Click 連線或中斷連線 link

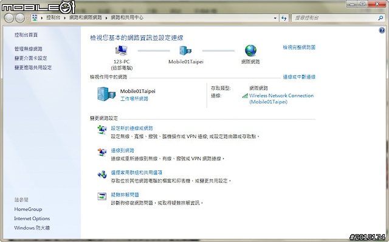pos(299,77)
